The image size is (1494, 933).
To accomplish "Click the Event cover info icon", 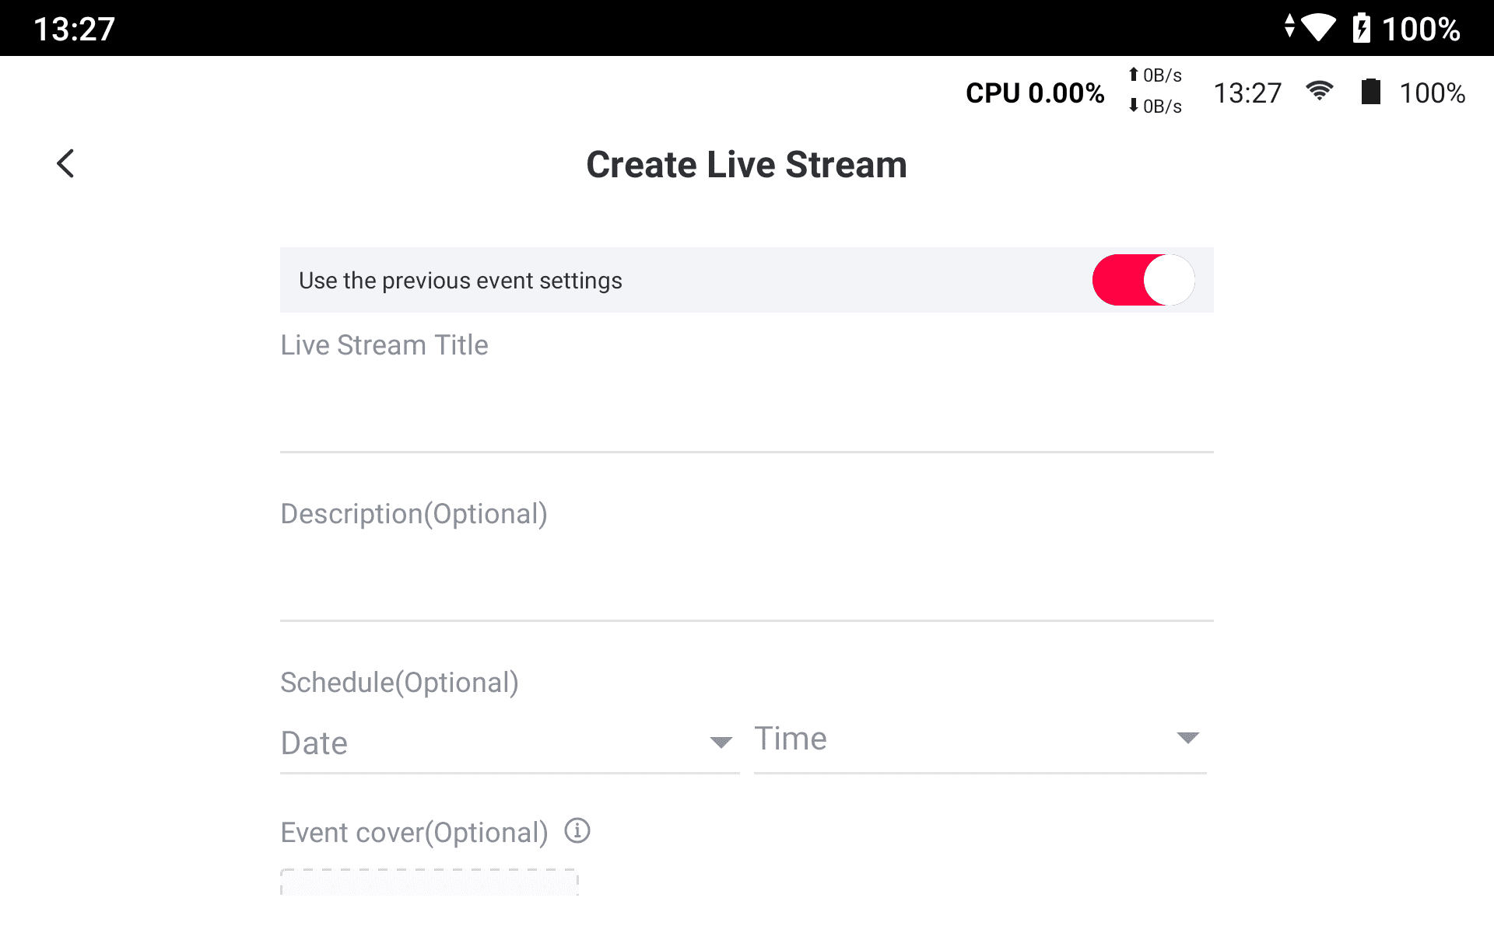I will 577,831.
